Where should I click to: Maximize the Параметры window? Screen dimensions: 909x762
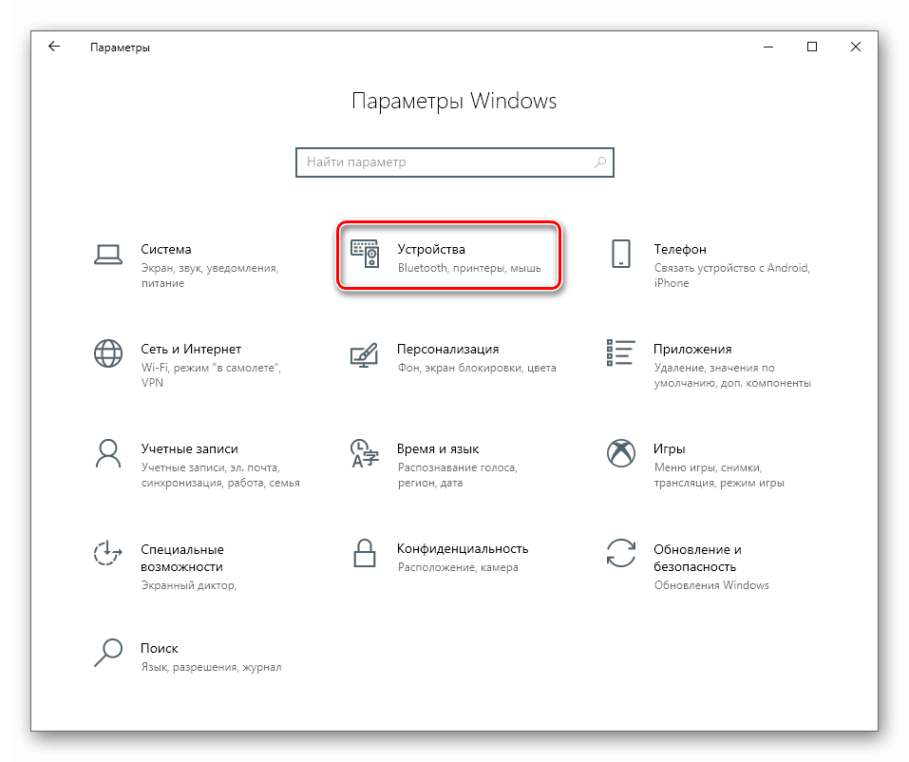tap(812, 47)
